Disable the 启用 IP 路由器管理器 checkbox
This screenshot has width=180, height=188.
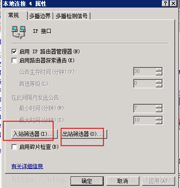[x=14, y=51]
